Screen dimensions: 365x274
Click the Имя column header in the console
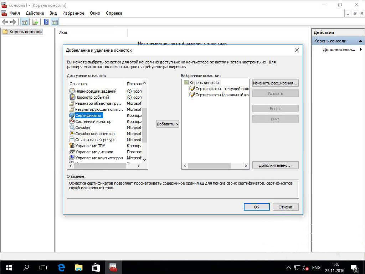pos(92,33)
